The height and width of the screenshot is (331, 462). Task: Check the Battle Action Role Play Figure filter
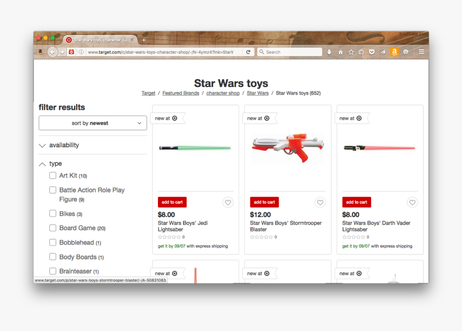(53, 190)
